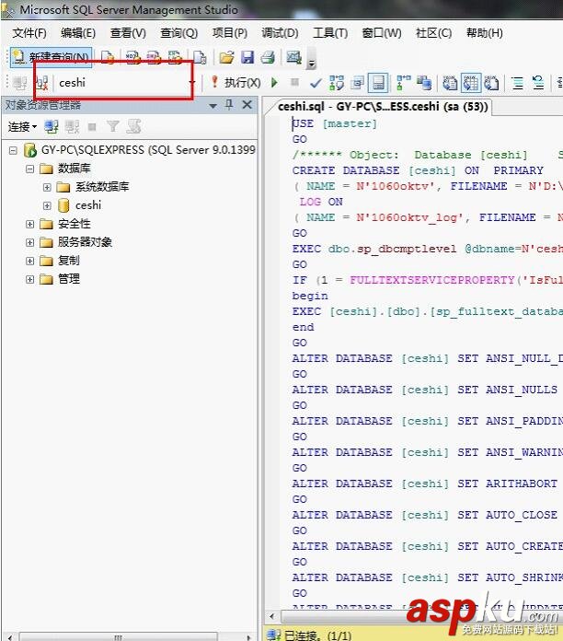Expand the ceshi database node
563x641 pixels.
pyautogui.click(x=47, y=205)
